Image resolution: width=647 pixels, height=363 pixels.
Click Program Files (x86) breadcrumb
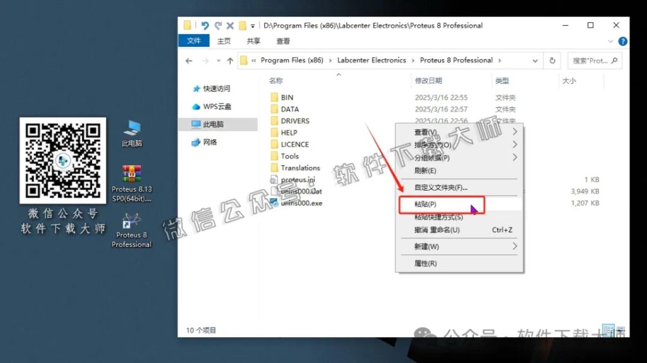[x=292, y=60]
